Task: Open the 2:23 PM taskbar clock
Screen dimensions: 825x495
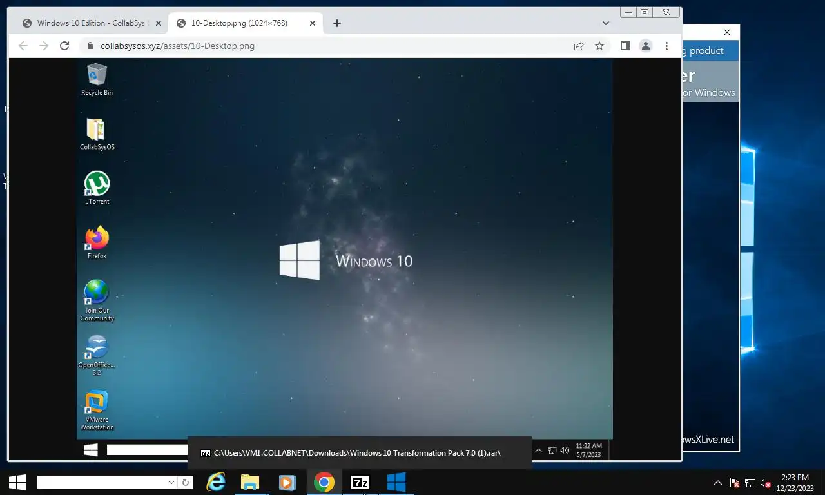Action: 794,483
